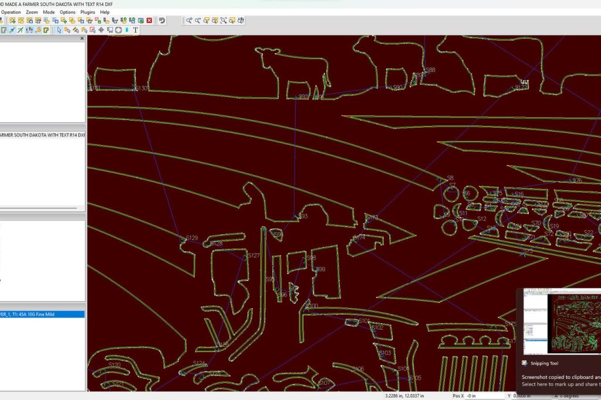Click the Text tool 'T' icon
601x400 pixels.
coord(136,30)
